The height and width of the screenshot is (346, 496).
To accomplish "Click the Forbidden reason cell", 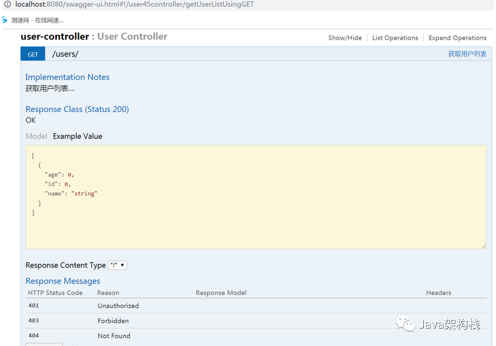I will click(113, 321).
